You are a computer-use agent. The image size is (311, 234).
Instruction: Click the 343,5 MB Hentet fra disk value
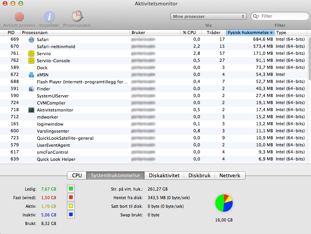click(169, 198)
